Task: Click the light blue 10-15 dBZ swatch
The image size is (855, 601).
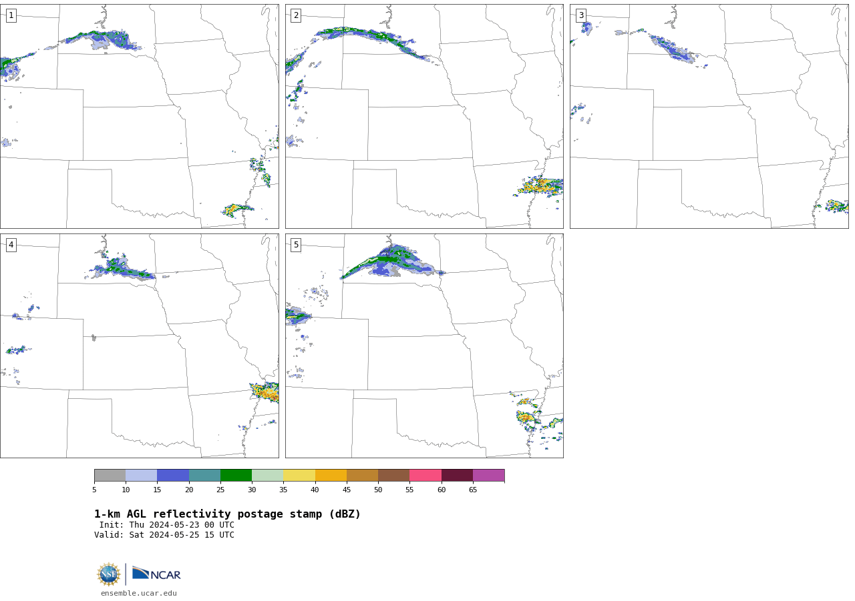Action: tap(141, 475)
